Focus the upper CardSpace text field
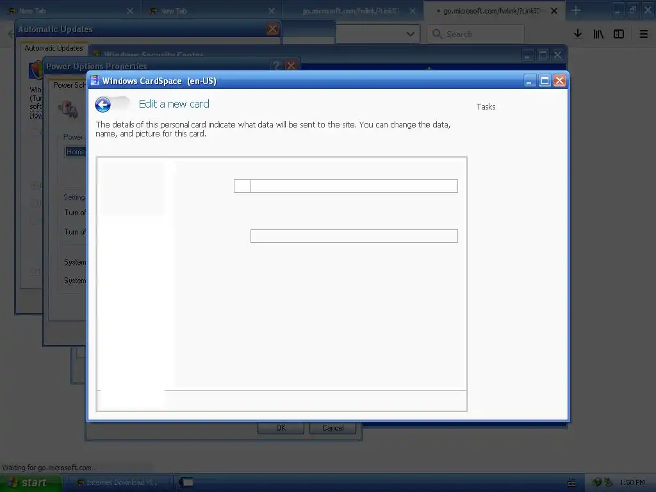The image size is (656, 492). [354, 186]
